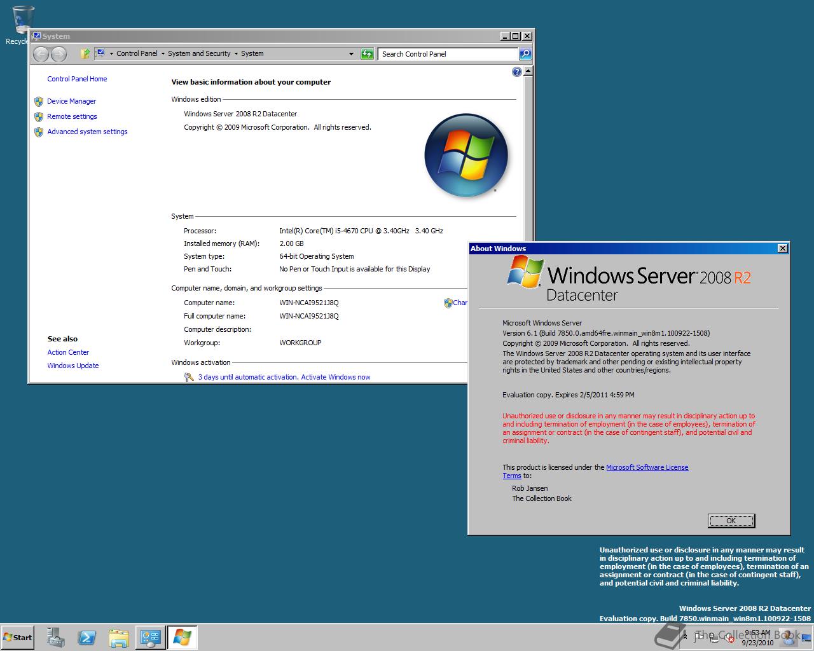814x651 pixels.
Task: Click Action Center flag in tray
Action: tap(699, 638)
